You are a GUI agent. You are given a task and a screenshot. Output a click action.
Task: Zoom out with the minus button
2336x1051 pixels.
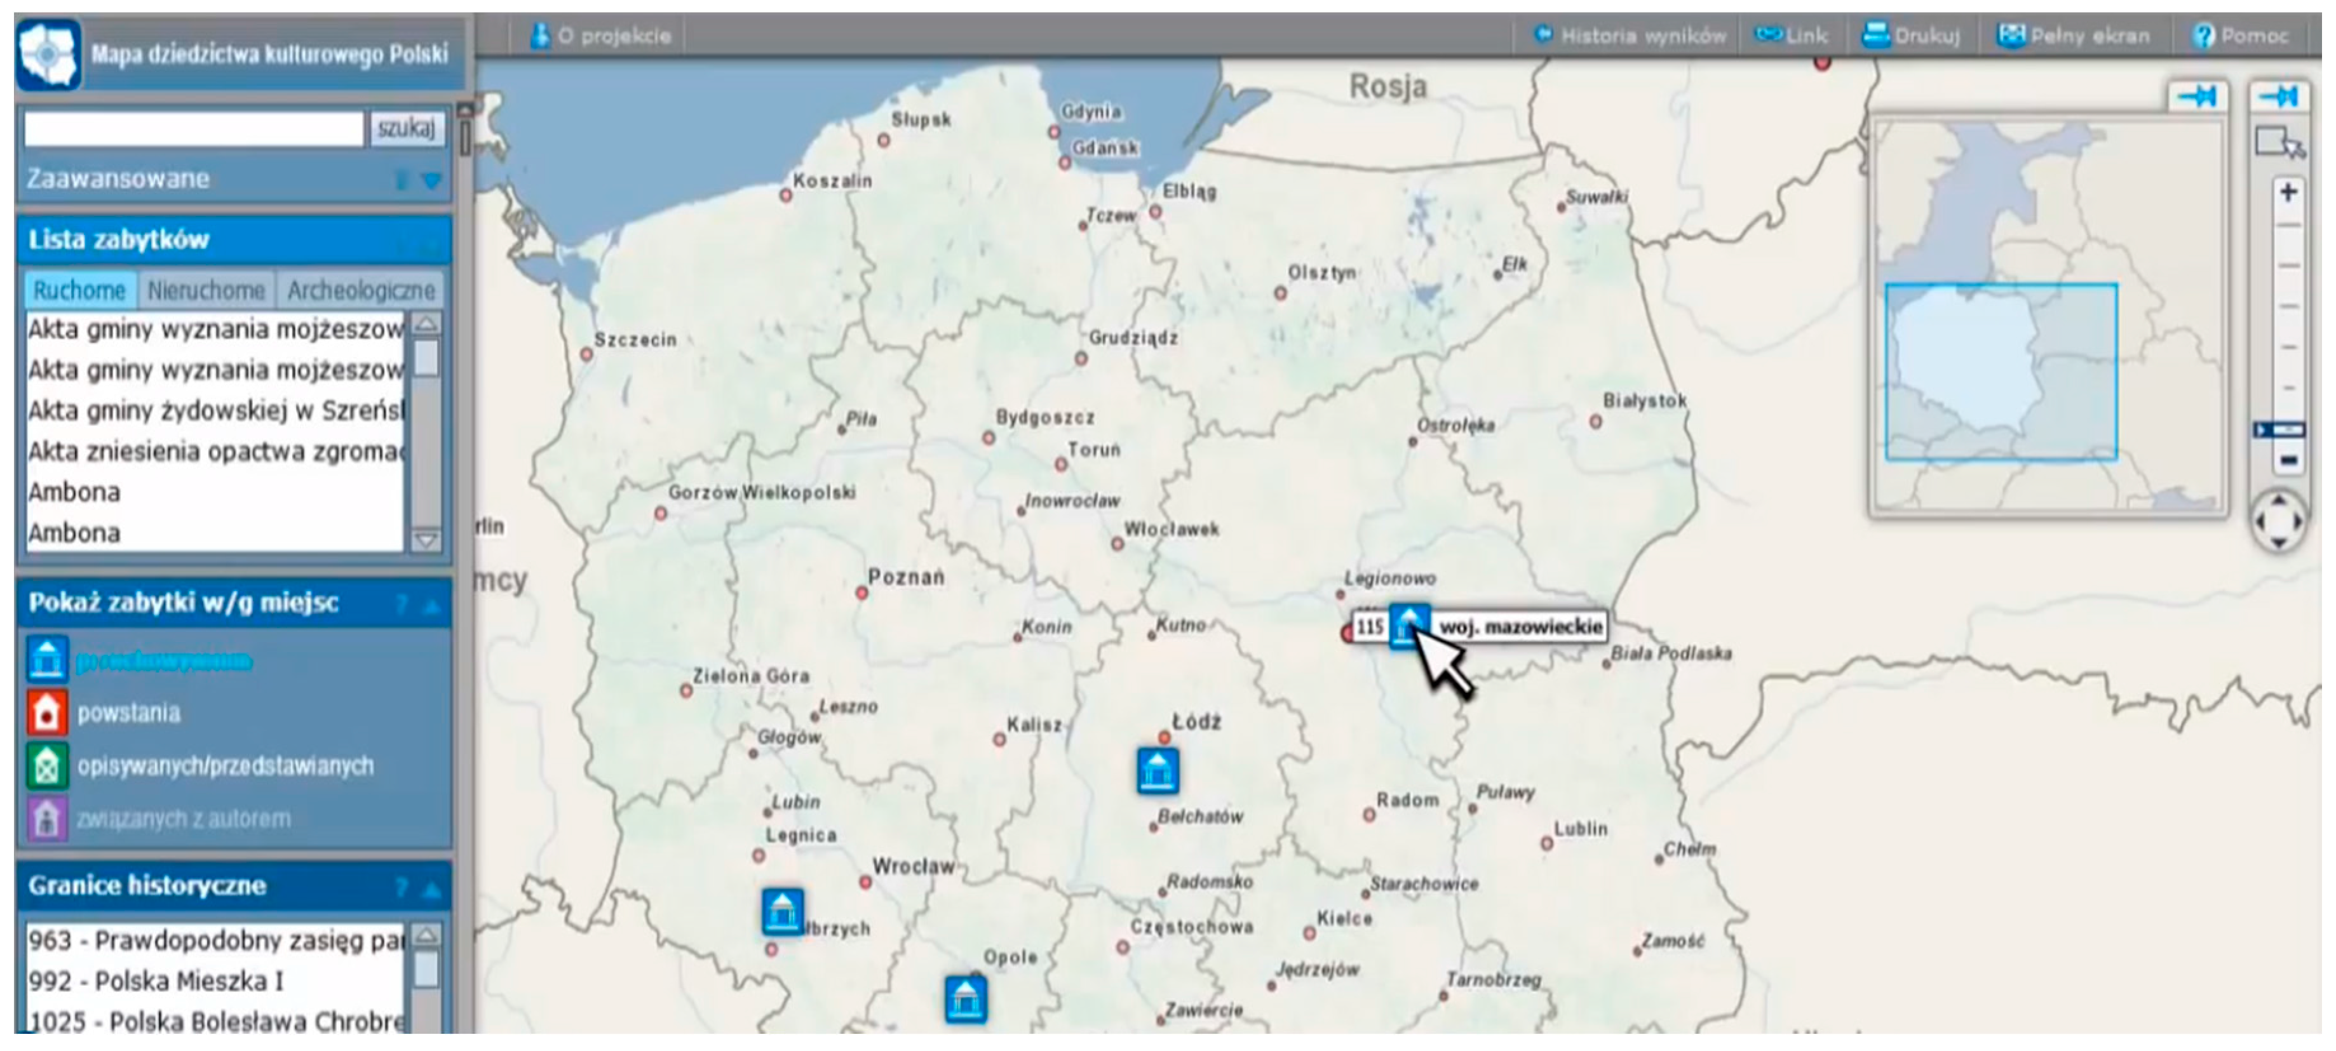click(2288, 460)
